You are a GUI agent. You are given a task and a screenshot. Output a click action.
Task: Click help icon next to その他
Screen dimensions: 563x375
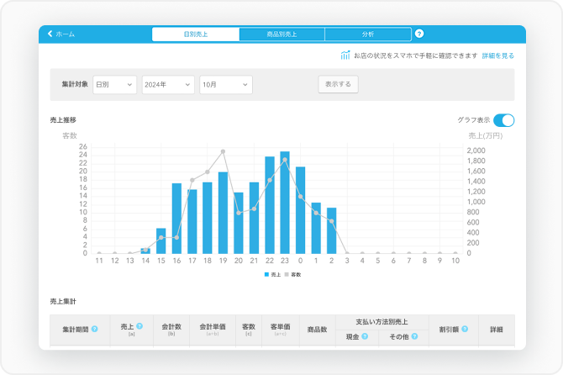click(x=414, y=336)
